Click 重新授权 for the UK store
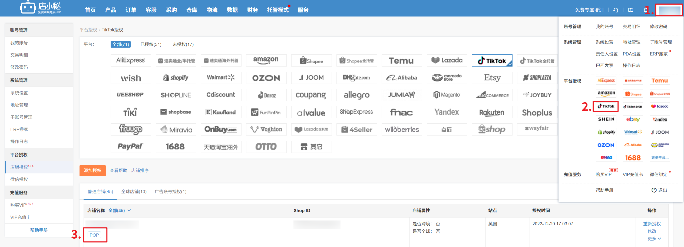This screenshot has height=247, width=684. coord(652,224)
